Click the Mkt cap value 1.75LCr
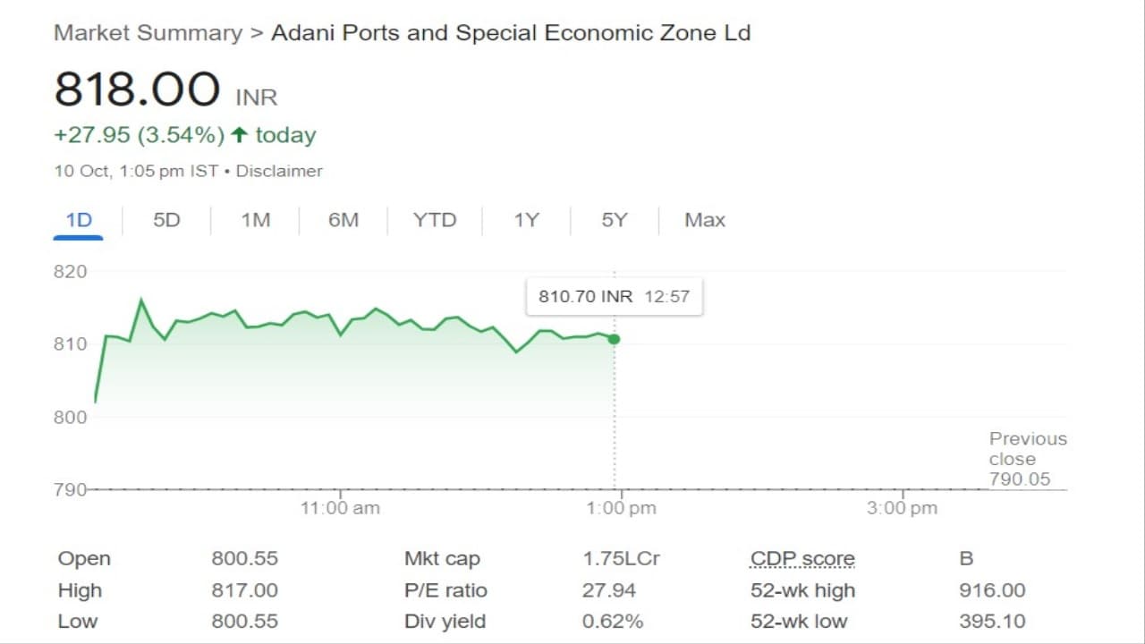The height and width of the screenshot is (644, 1145). click(x=621, y=559)
